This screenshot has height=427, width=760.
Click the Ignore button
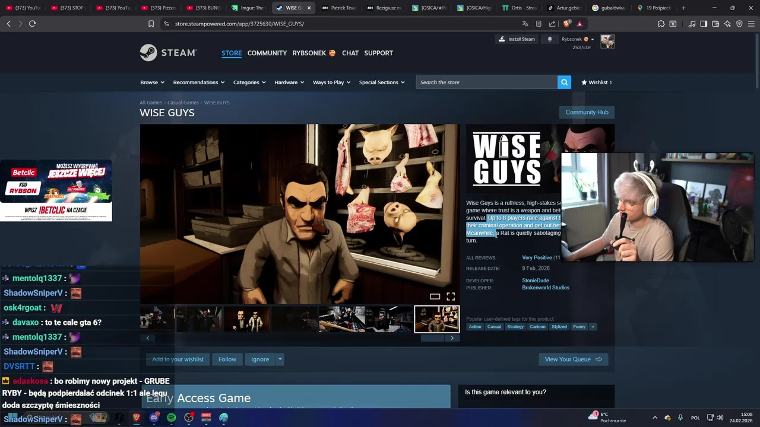(x=260, y=359)
